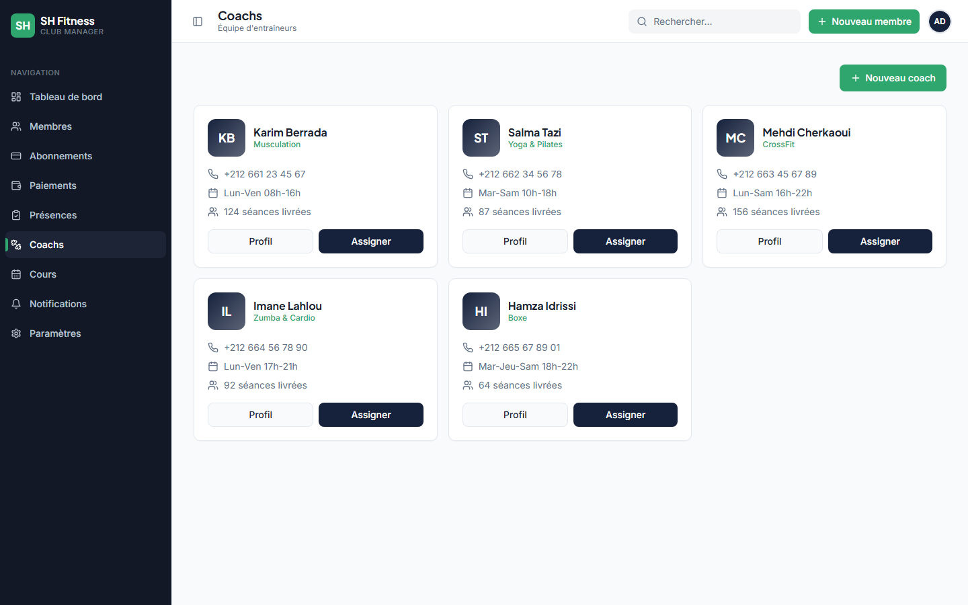Click the Membres people icon
The width and height of the screenshot is (968, 605).
click(16, 126)
